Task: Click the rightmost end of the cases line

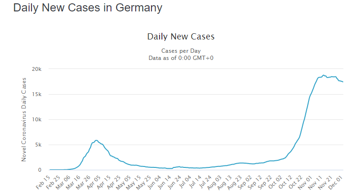Action: (343, 82)
